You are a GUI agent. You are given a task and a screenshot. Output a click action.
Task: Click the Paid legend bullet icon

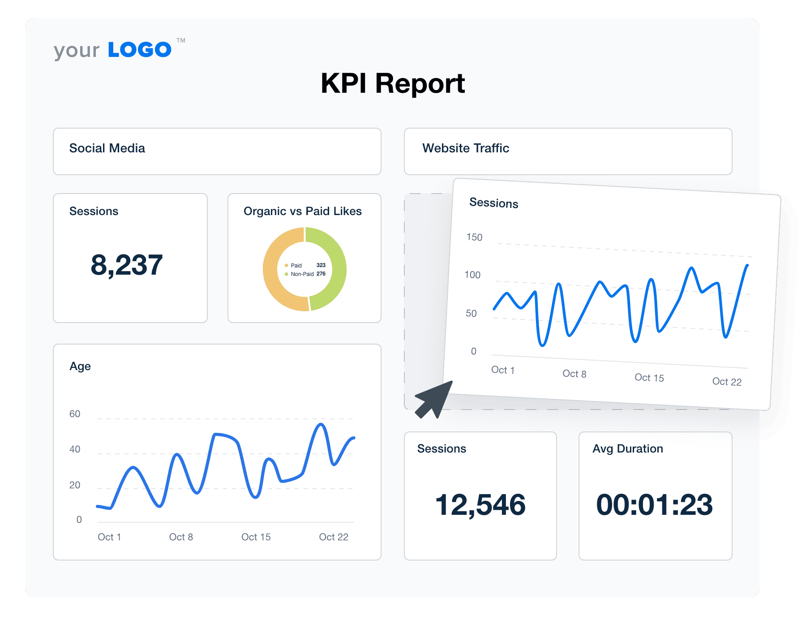pos(286,265)
